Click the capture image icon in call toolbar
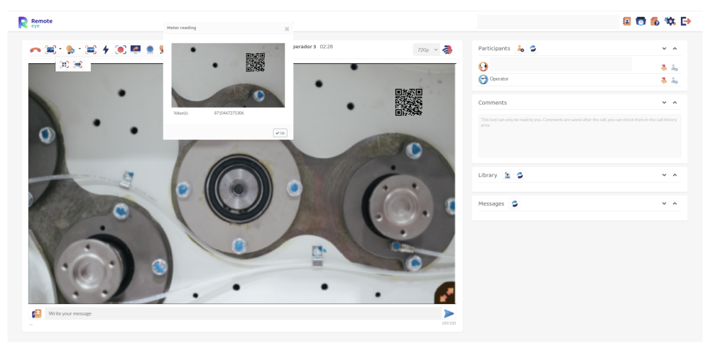This screenshot has height=353, width=710. (50, 50)
